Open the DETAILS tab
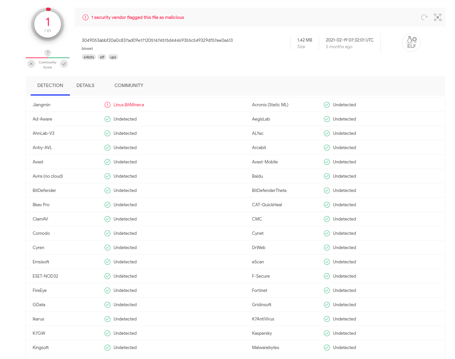Image resolution: width=455 pixels, height=359 pixels. [86, 85]
